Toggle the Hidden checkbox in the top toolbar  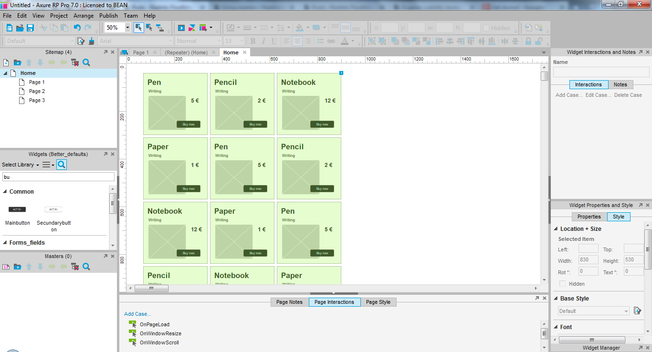click(x=486, y=28)
